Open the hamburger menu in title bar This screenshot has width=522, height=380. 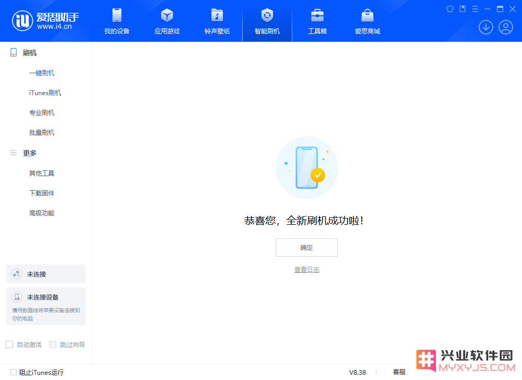pos(475,9)
